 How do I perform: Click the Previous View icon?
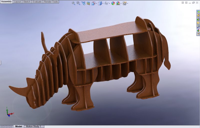83,3
